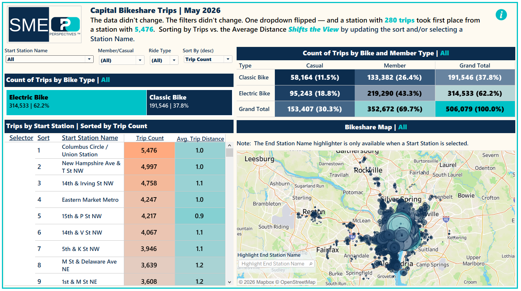Click Electric Bike Member cell 219,290 (43.3%)

click(395, 93)
